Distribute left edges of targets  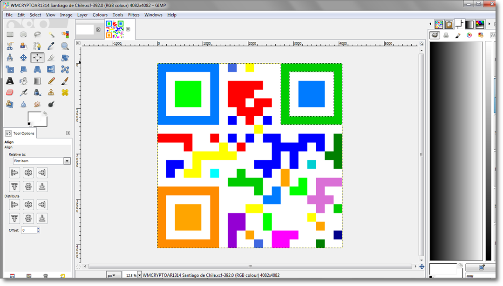pyautogui.click(x=14, y=204)
